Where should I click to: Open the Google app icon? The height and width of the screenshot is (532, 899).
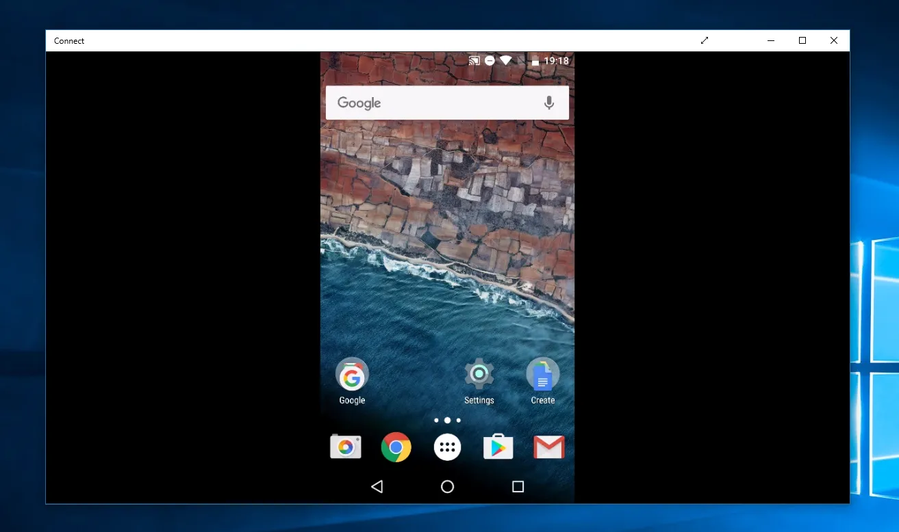point(352,374)
